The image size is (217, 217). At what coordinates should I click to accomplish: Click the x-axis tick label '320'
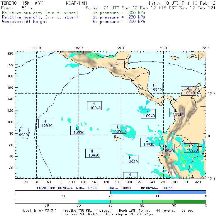198,182
